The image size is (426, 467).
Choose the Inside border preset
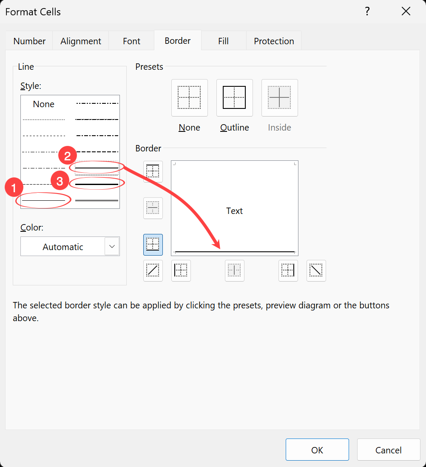click(x=280, y=98)
